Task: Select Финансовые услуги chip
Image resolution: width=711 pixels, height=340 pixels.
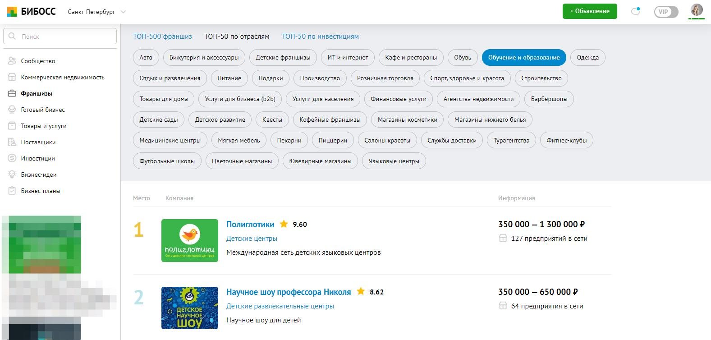Action: 399,99
